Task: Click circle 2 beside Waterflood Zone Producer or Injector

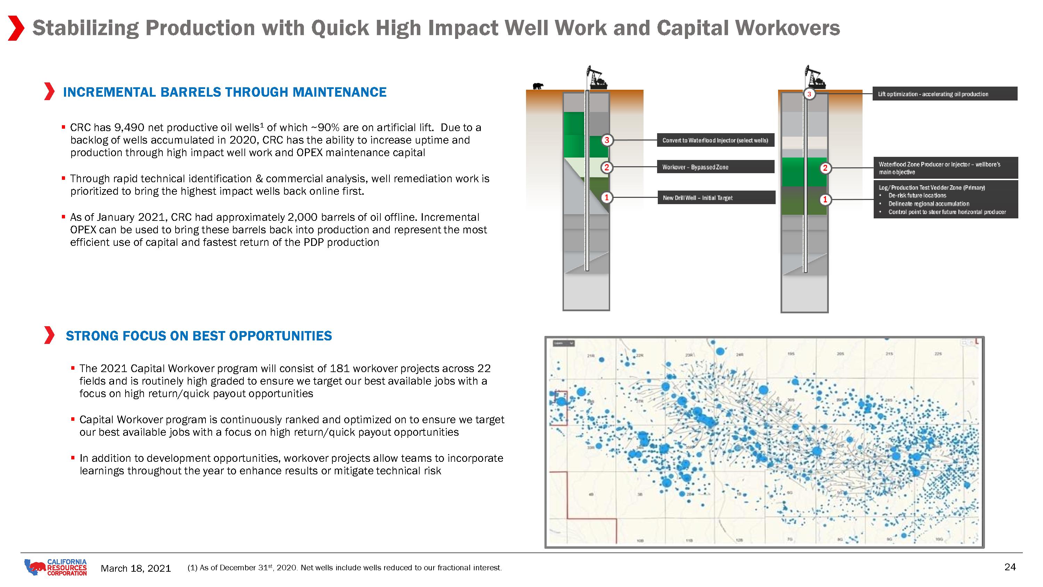Action: coord(825,168)
